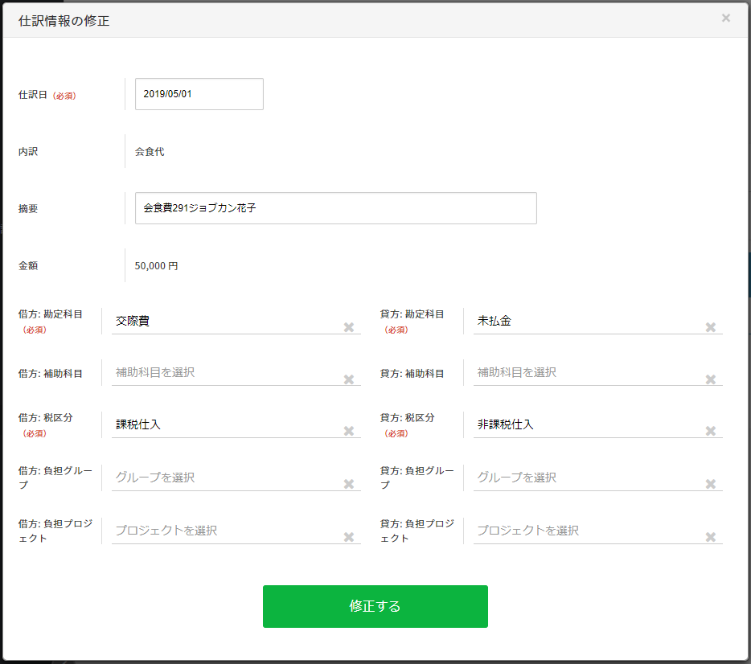Clear the credit group selection field
Screen dimensions: 751x664
711,484
